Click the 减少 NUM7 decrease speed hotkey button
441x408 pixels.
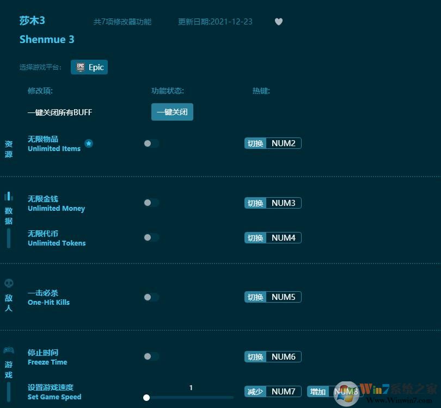272,391
